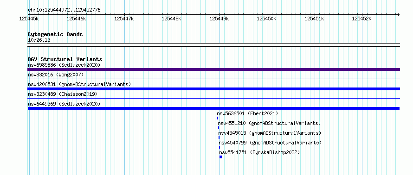Open variant nsv832016 (Wong2007) label

(56, 75)
